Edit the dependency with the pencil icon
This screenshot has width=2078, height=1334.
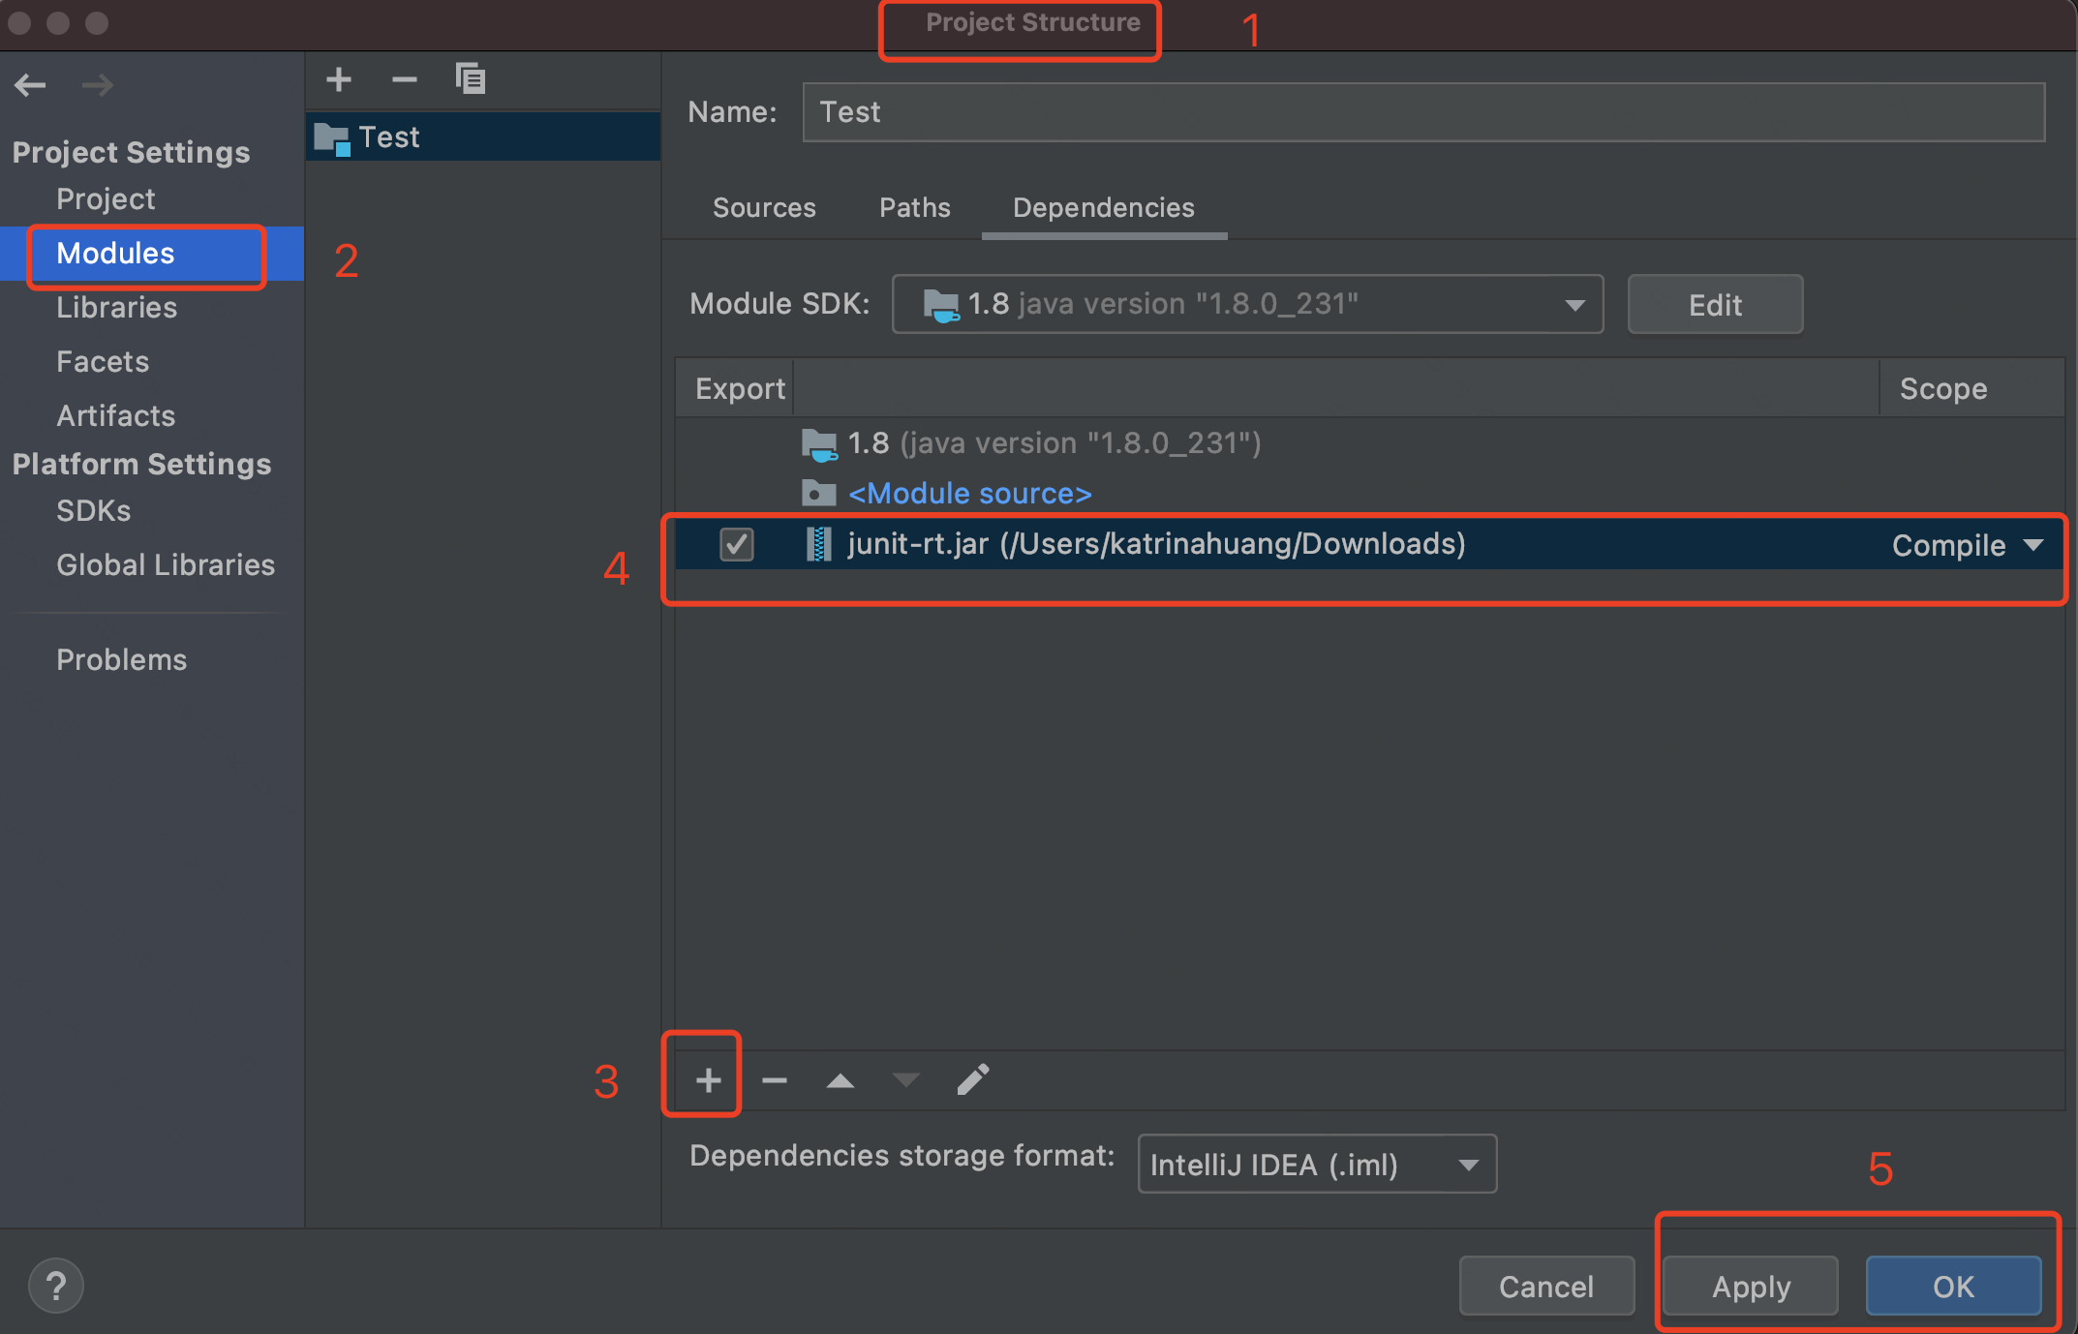[972, 1079]
